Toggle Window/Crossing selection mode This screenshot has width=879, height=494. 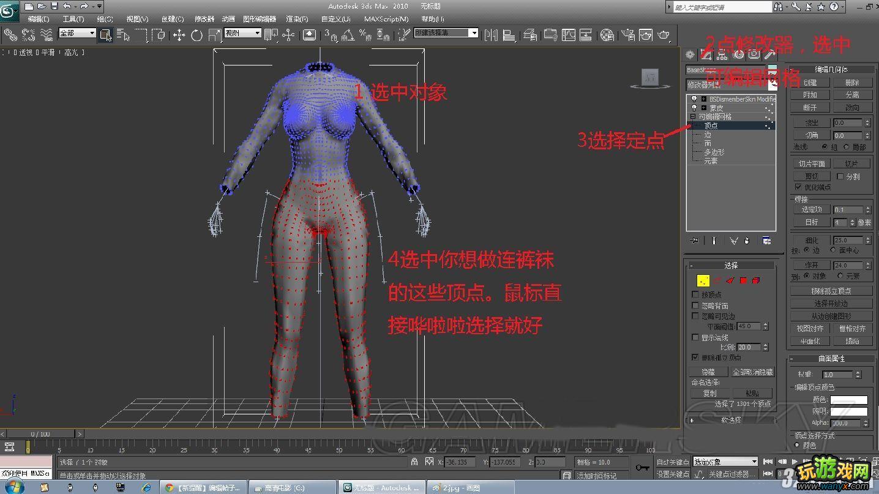click(159, 35)
